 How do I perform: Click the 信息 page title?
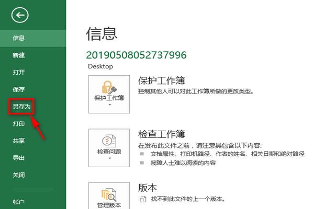point(102,34)
